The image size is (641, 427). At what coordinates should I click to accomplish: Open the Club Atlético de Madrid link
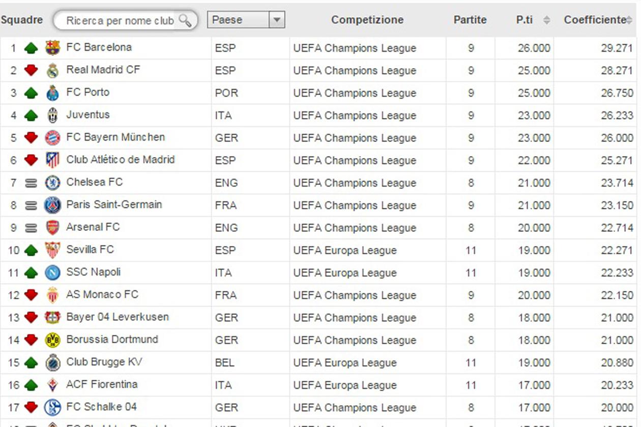[121, 160]
